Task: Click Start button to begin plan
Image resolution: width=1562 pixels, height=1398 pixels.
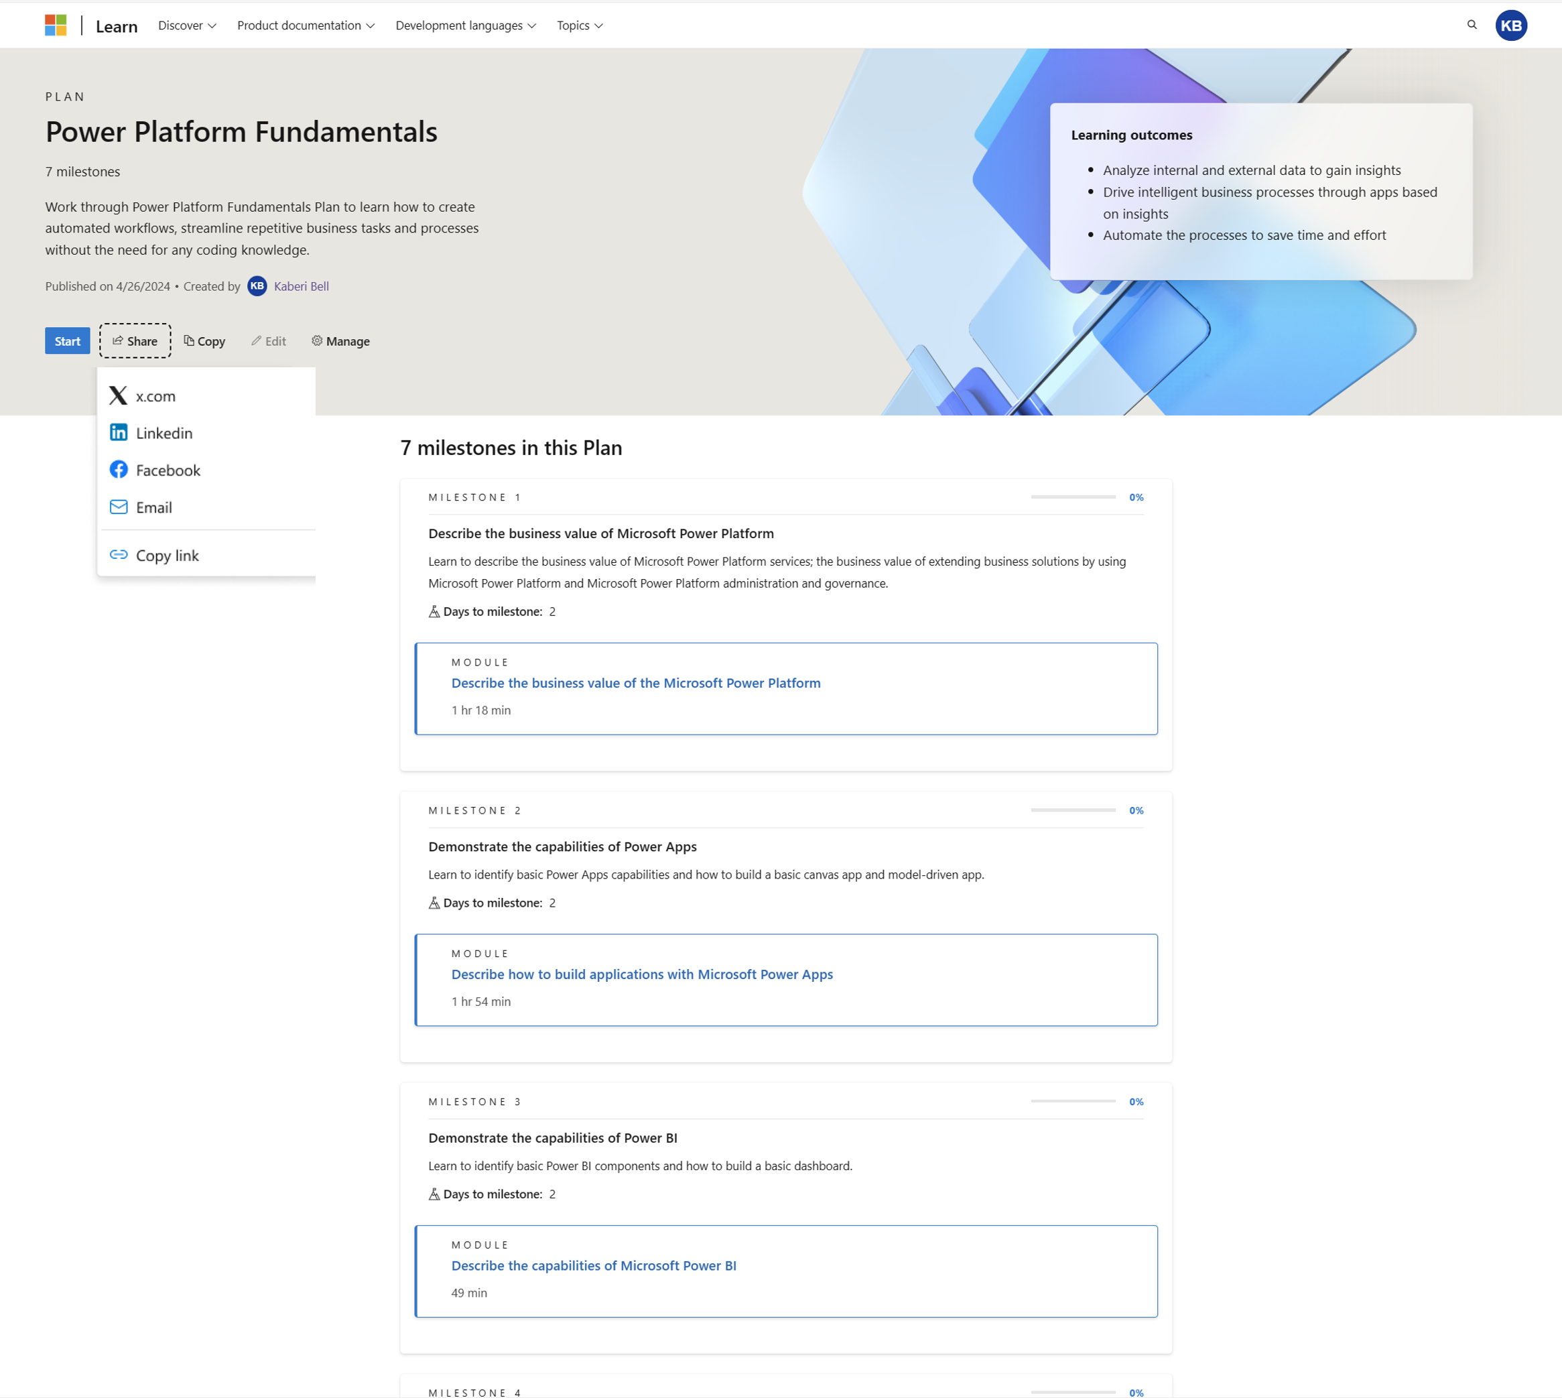Action: (68, 341)
